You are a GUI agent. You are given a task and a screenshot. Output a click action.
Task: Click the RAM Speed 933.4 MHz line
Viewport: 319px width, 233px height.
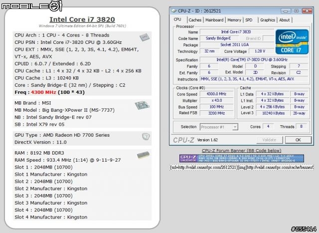[68, 160]
